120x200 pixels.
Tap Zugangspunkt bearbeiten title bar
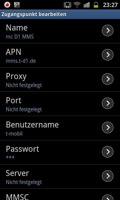(60, 14)
